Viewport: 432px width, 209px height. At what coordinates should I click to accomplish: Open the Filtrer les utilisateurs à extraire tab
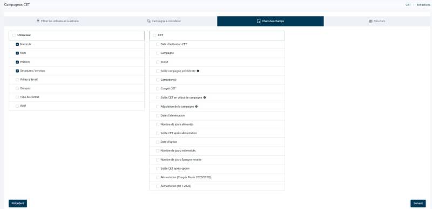coord(58,21)
